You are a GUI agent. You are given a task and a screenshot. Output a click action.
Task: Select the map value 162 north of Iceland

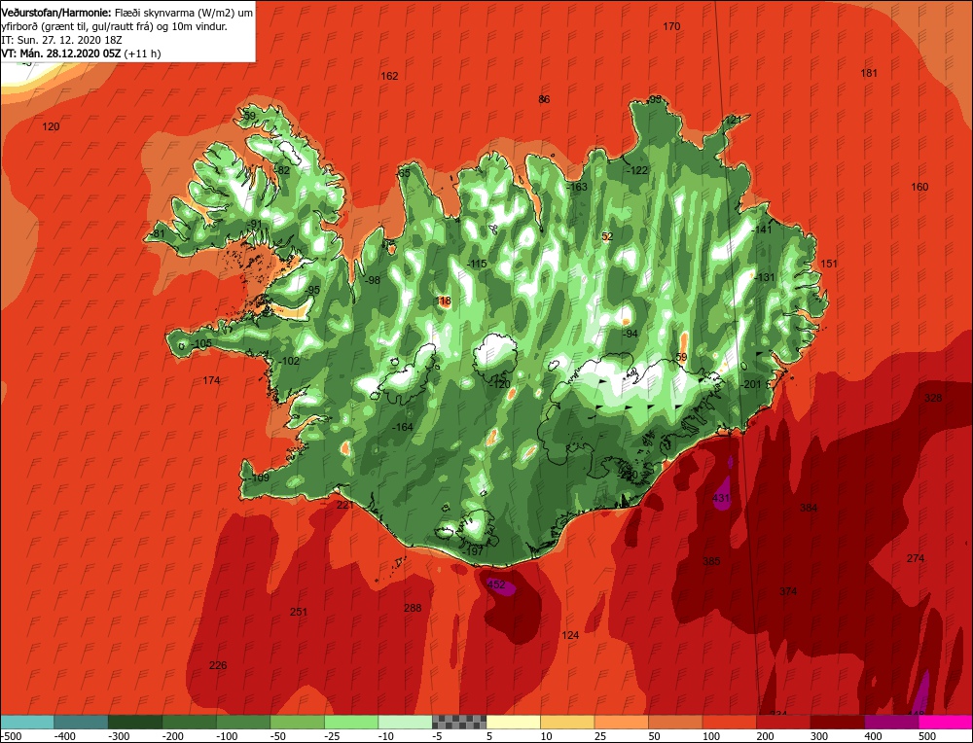(389, 76)
